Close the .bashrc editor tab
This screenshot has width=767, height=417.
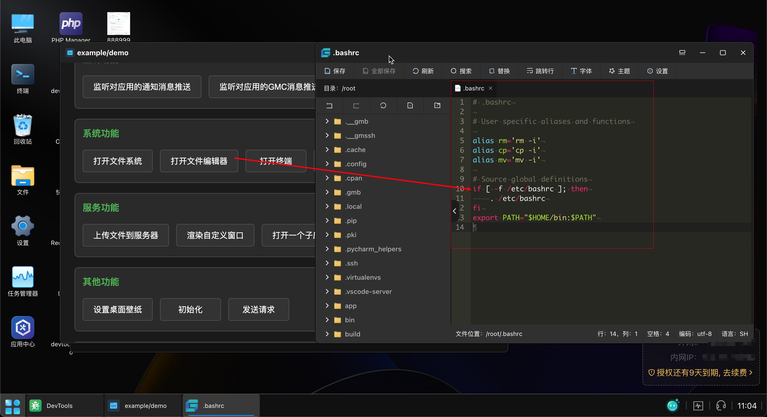[x=490, y=88]
